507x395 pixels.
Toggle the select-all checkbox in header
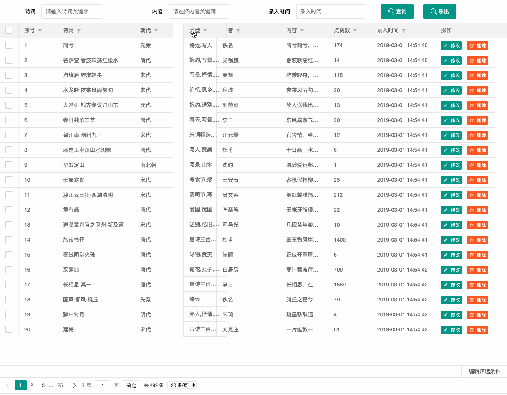[9, 30]
